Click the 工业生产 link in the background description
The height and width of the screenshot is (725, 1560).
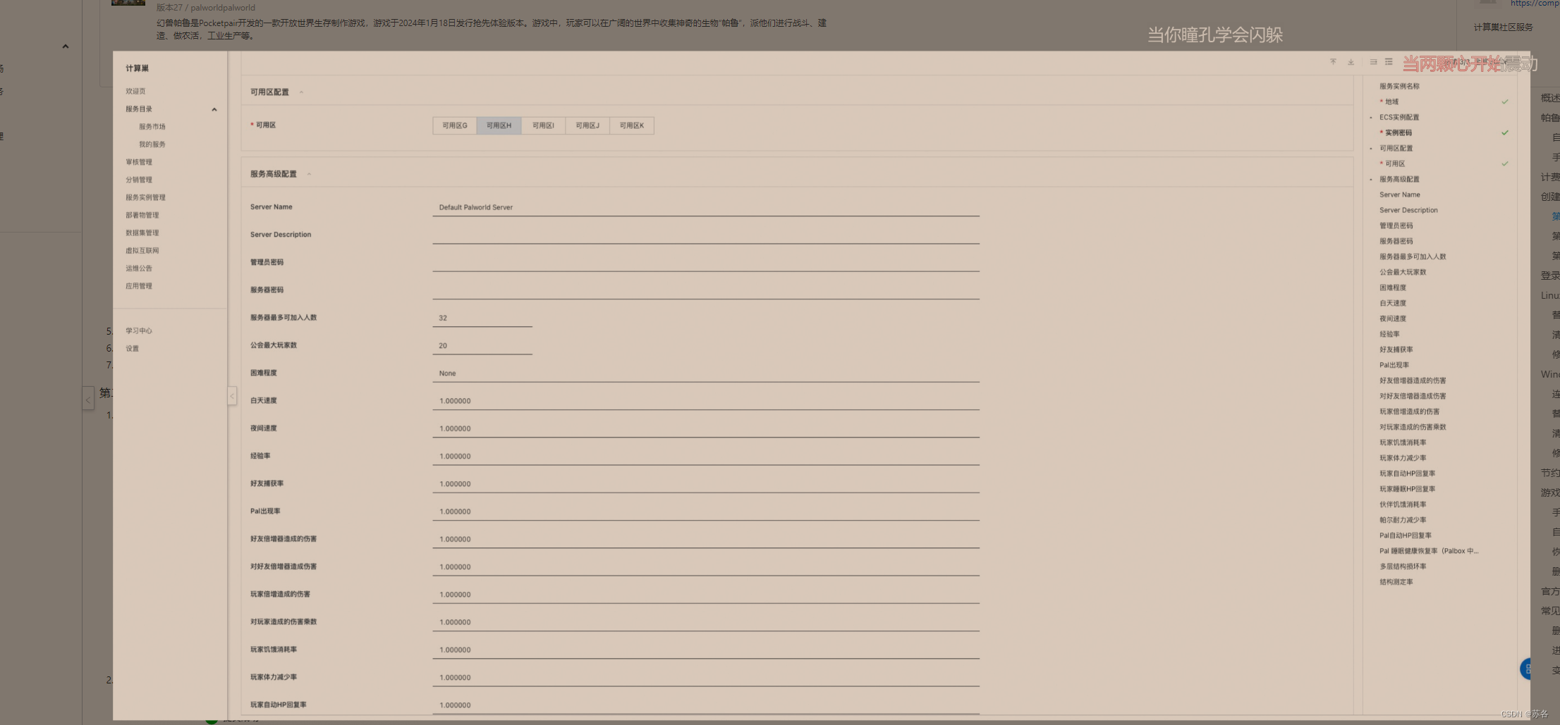(x=224, y=36)
